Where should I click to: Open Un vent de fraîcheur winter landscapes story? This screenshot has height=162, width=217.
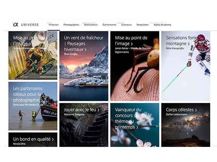pyautogui.click(x=84, y=66)
